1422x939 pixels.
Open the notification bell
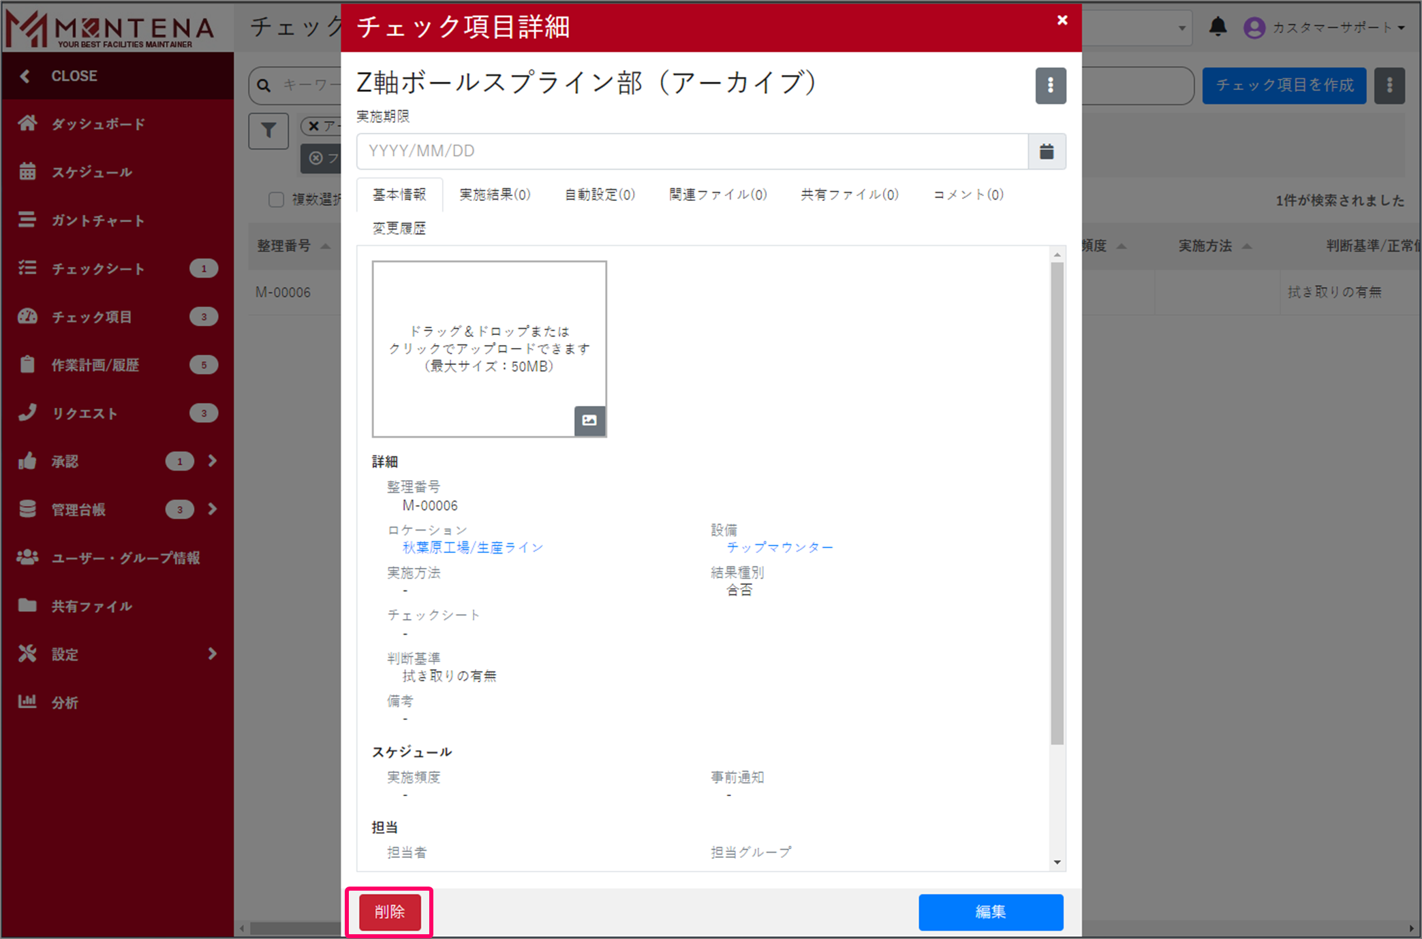point(1218,27)
